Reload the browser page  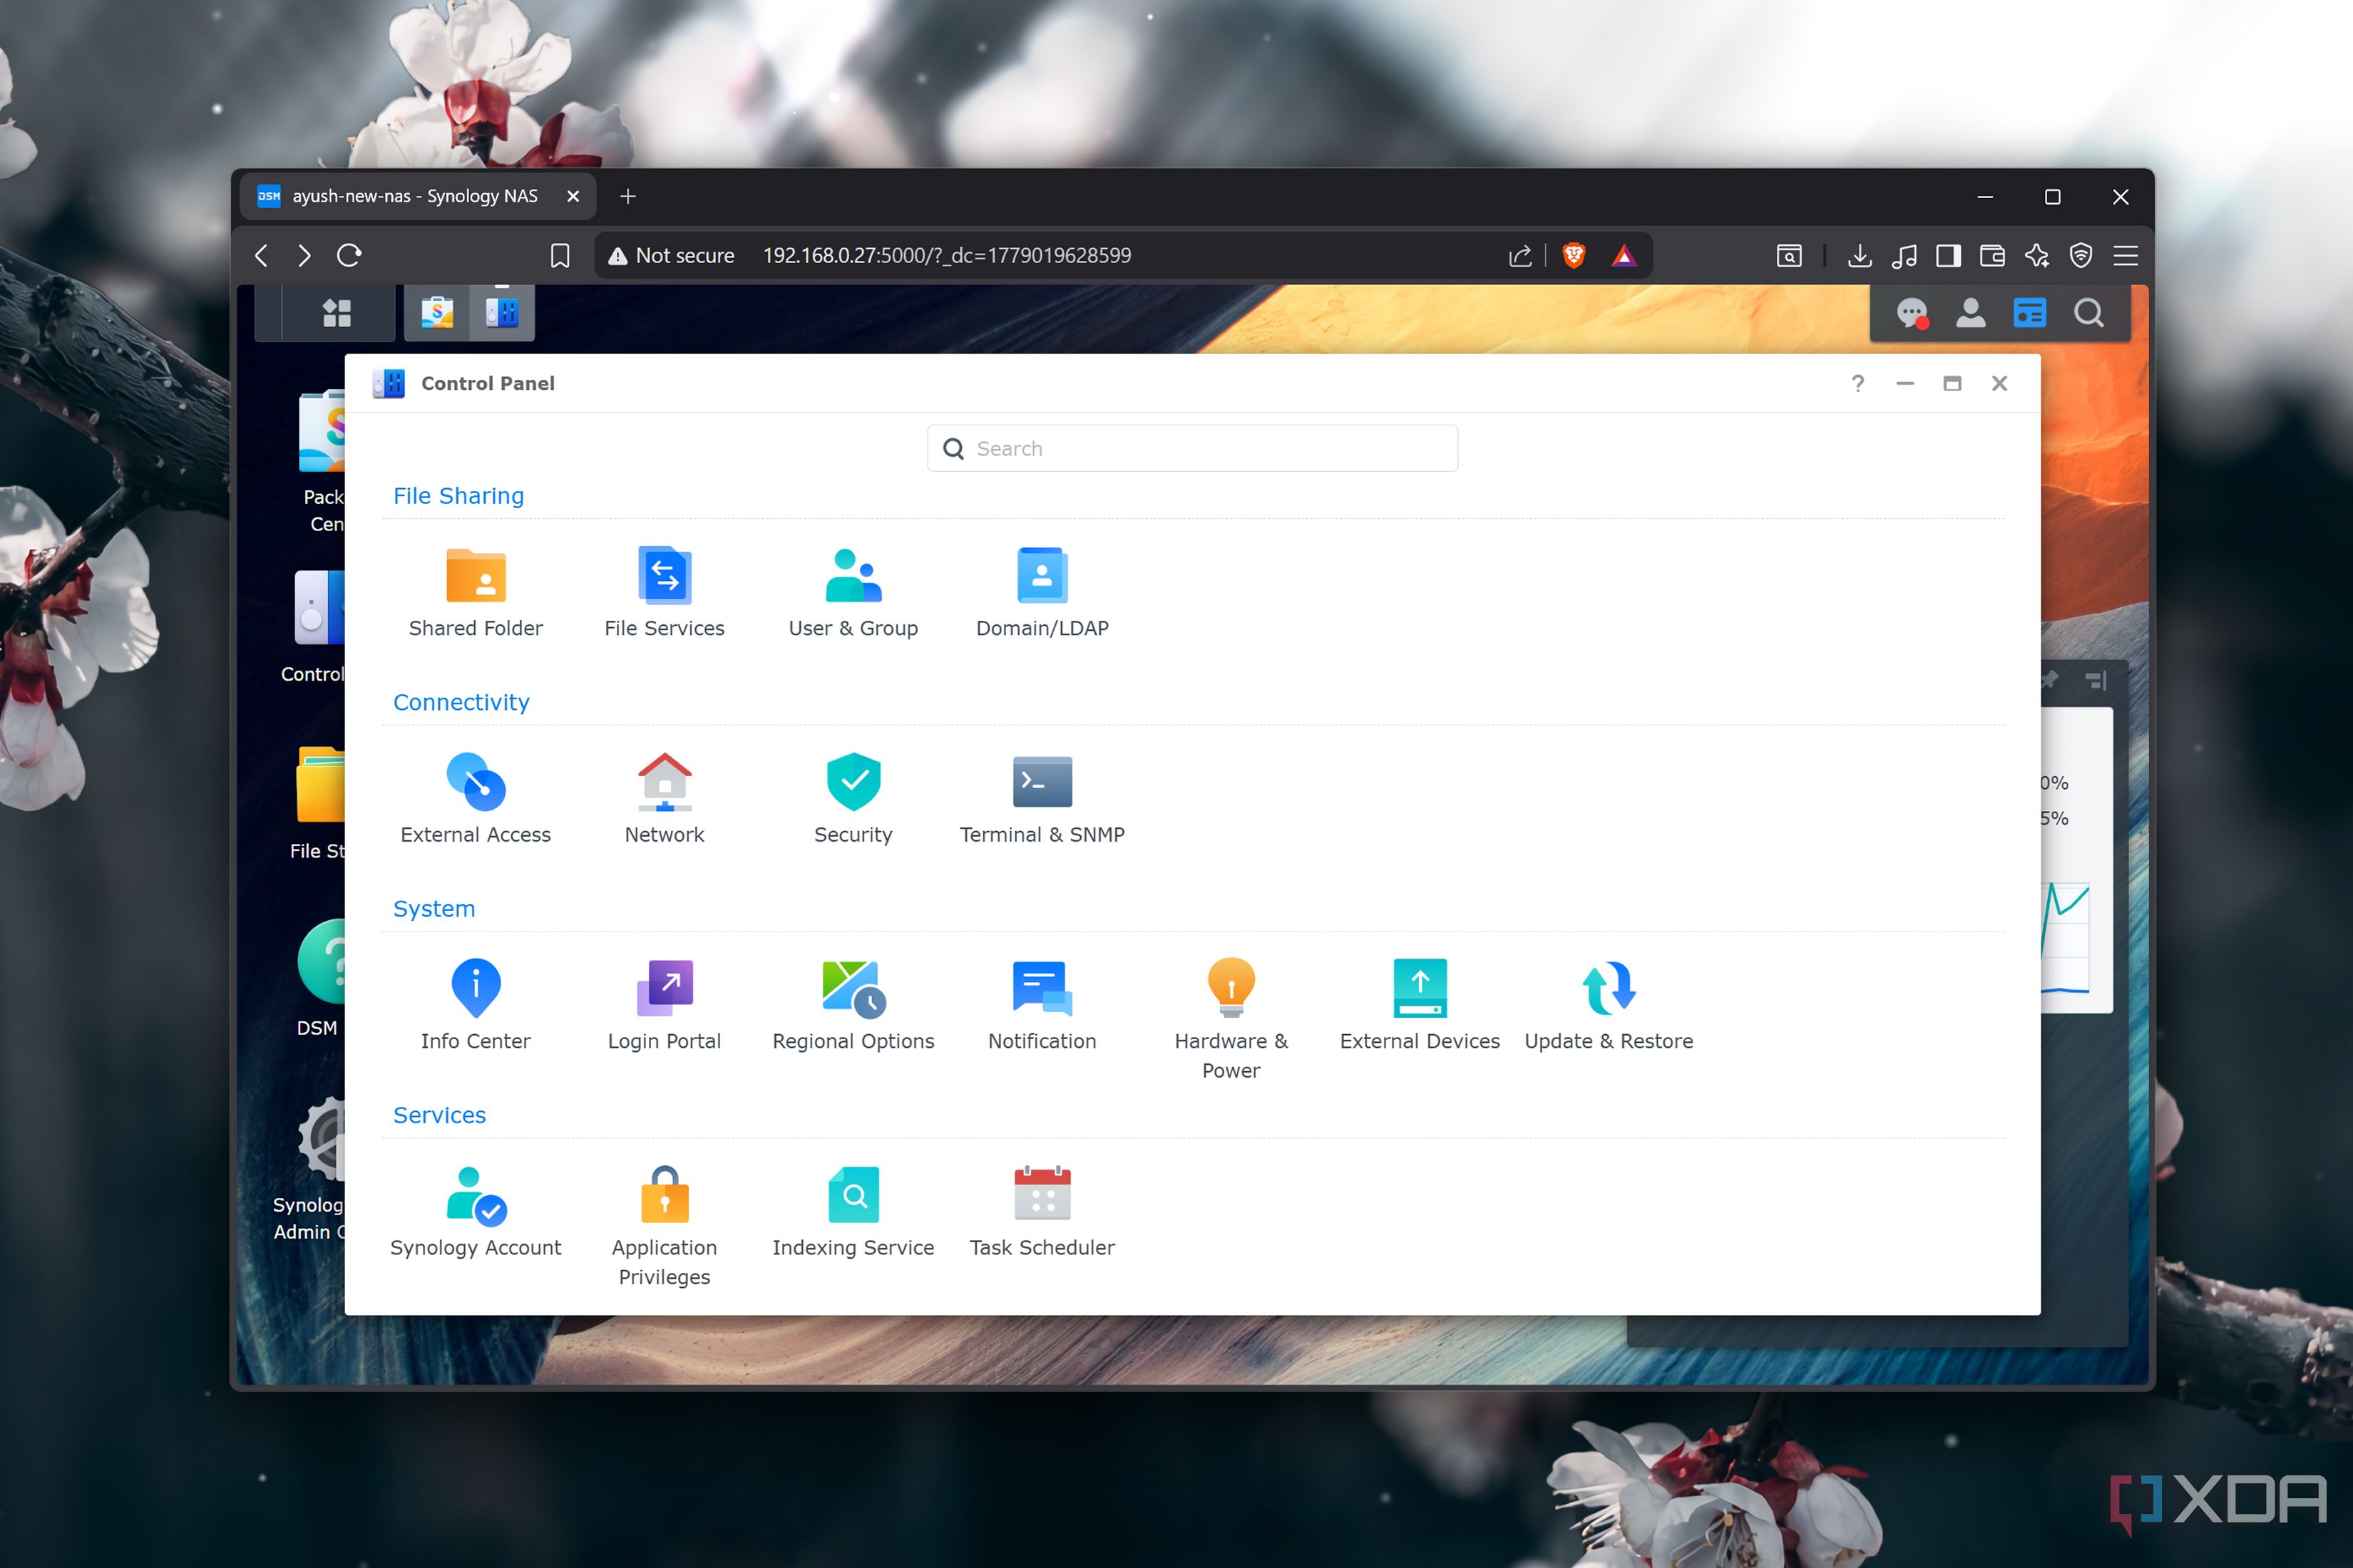click(349, 255)
